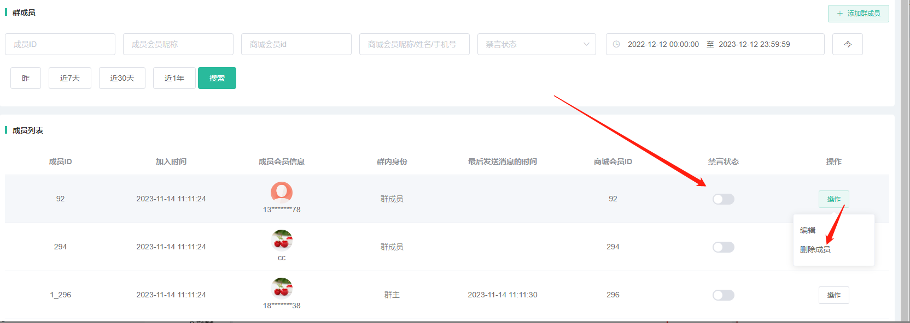Focus the 成员会员昵称 search field

click(x=178, y=44)
